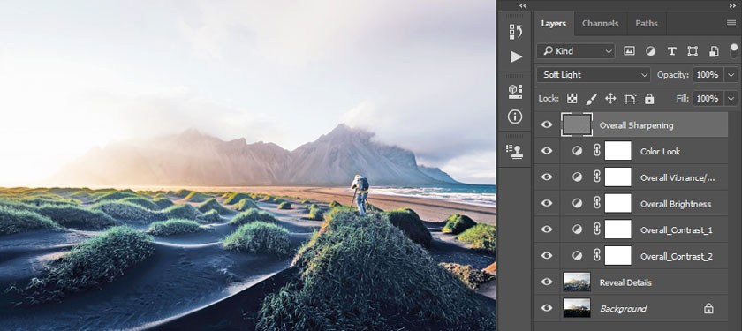Turn layer filtering on or off
The width and height of the screenshot is (742, 331).
coord(733,50)
